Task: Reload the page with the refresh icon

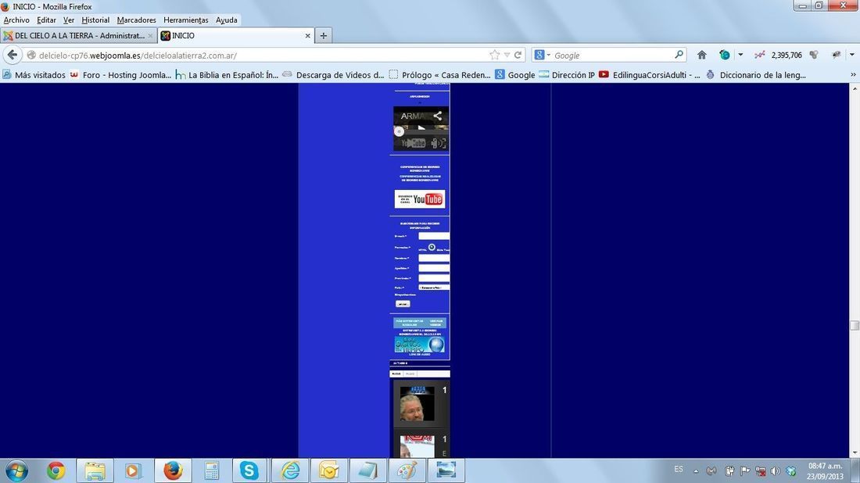Action: tap(518, 55)
